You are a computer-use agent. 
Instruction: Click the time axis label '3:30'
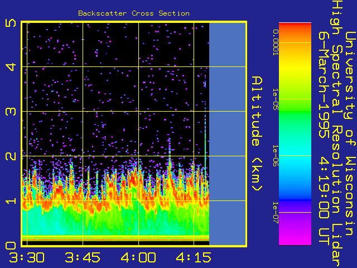(x=27, y=257)
